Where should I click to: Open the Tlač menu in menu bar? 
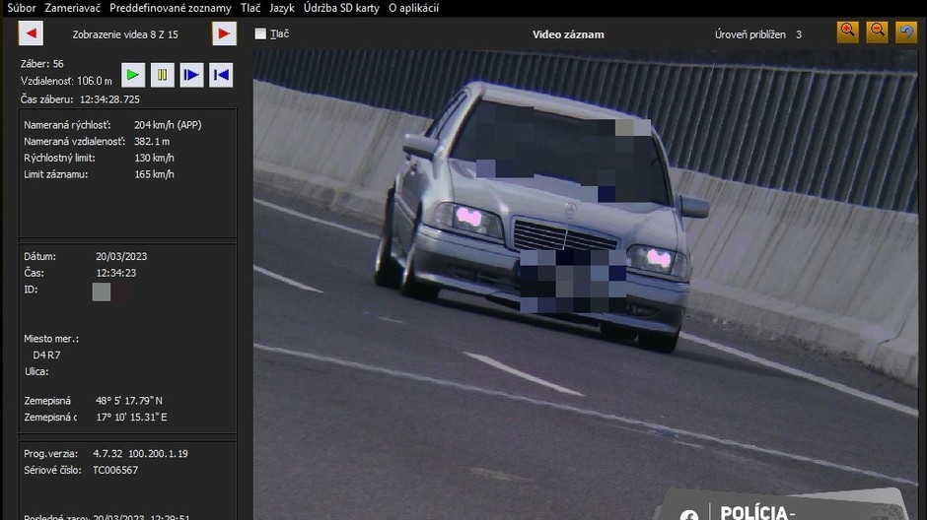[x=250, y=8]
